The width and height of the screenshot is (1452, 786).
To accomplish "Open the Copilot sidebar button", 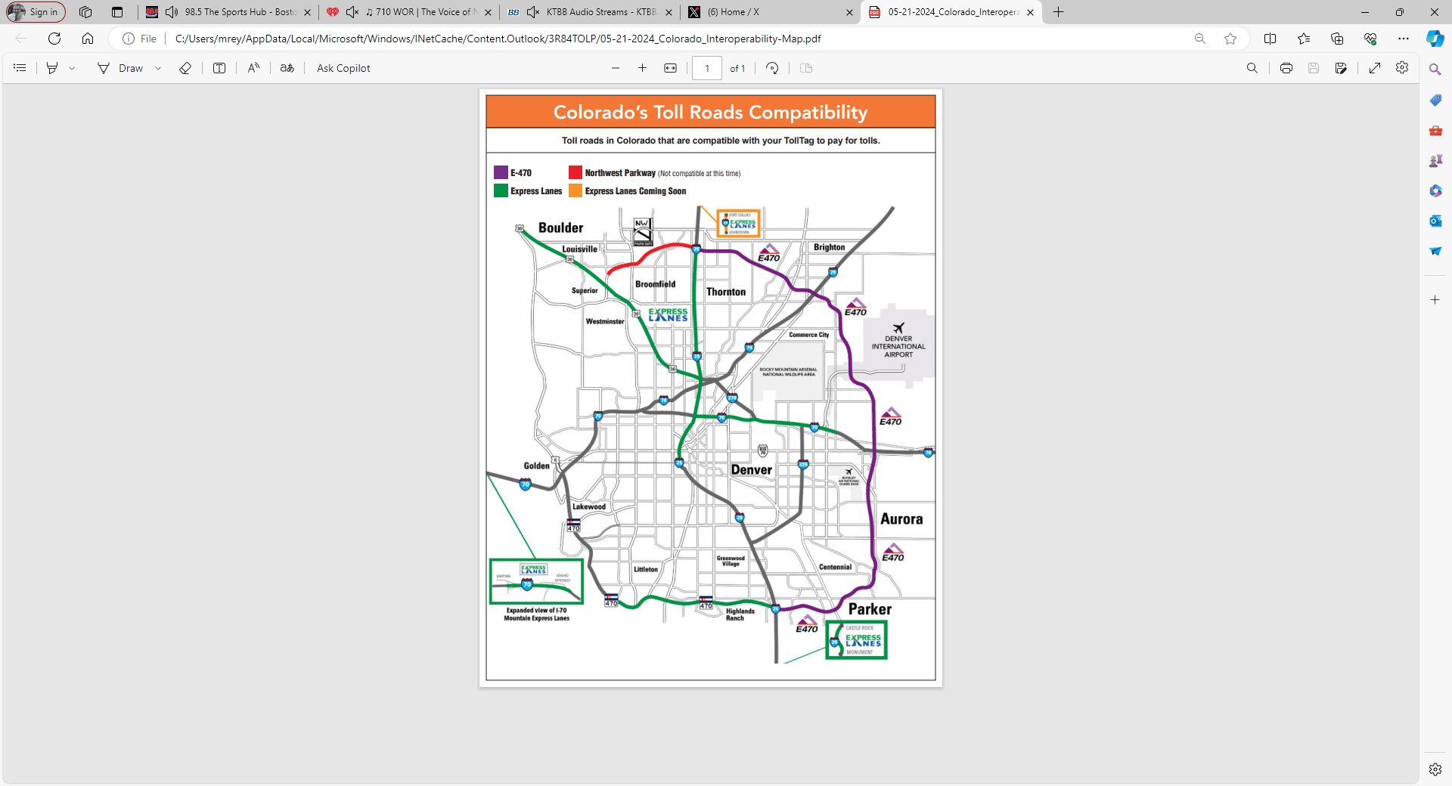I will tap(1435, 39).
